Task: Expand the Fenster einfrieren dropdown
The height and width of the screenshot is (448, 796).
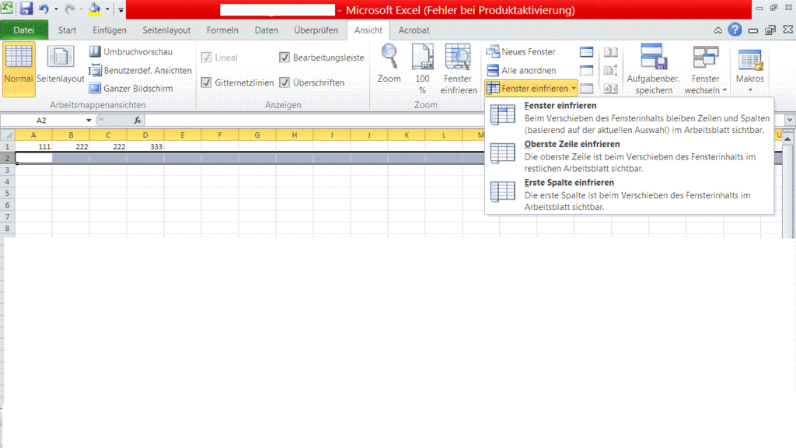Action: [574, 89]
